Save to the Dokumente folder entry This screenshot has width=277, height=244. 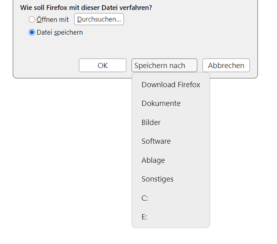161,103
